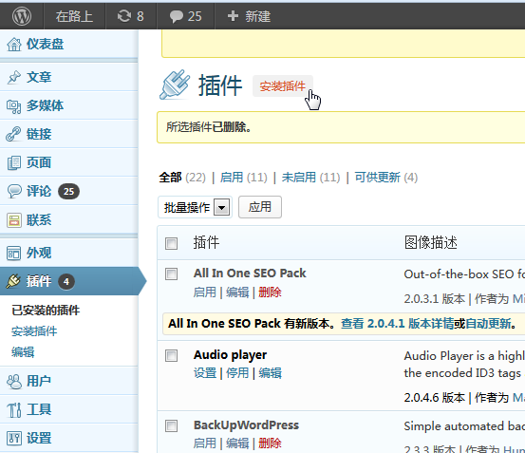Click 编辑 under Audio player
525x453 pixels.
tap(270, 373)
